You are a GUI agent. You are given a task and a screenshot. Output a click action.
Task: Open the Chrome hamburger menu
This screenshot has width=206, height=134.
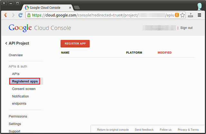199,15
